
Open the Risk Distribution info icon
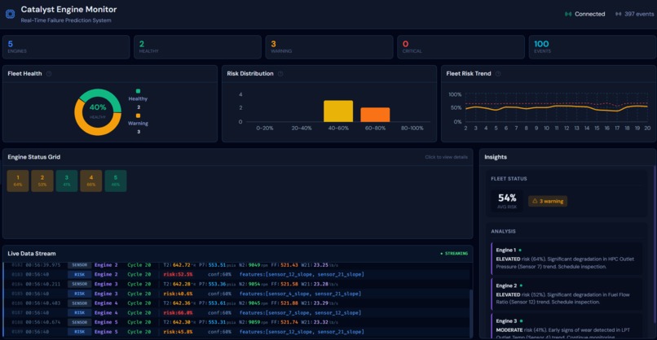(280, 73)
